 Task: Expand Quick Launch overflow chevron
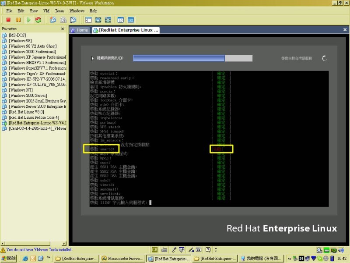tap(48, 258)
